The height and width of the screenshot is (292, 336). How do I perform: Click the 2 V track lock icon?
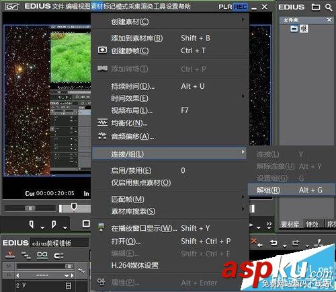tap(68, 285)
